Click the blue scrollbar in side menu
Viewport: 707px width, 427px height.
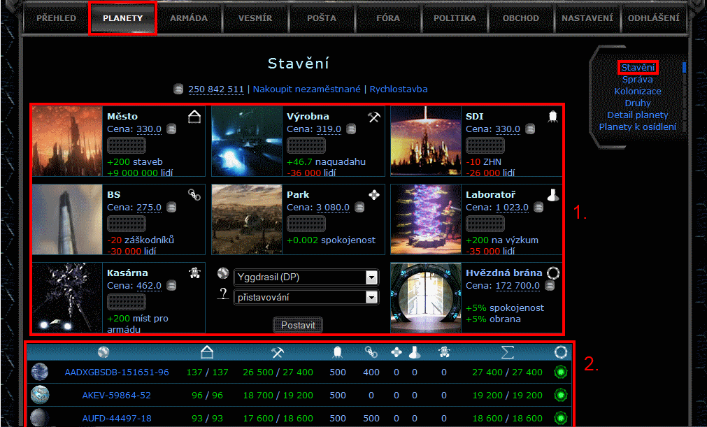684,68
